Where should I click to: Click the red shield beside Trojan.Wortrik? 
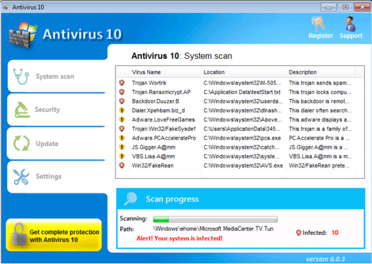(x=121, y=83)
